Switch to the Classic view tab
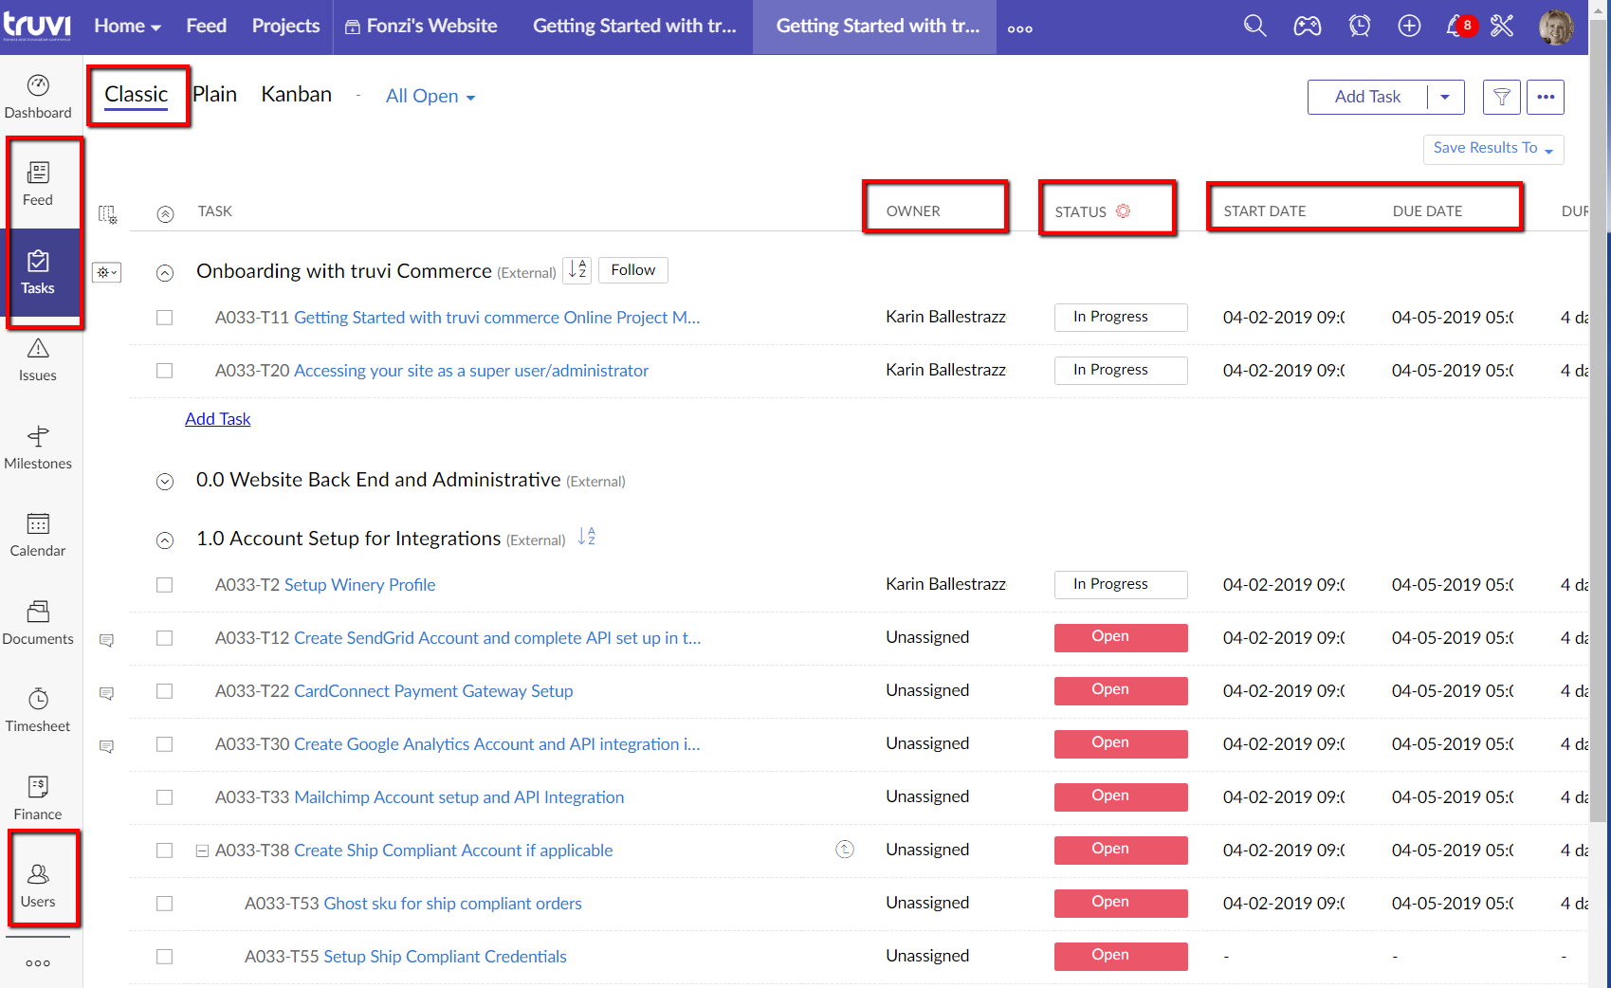The image size is (1611, 988). (137, 95)
